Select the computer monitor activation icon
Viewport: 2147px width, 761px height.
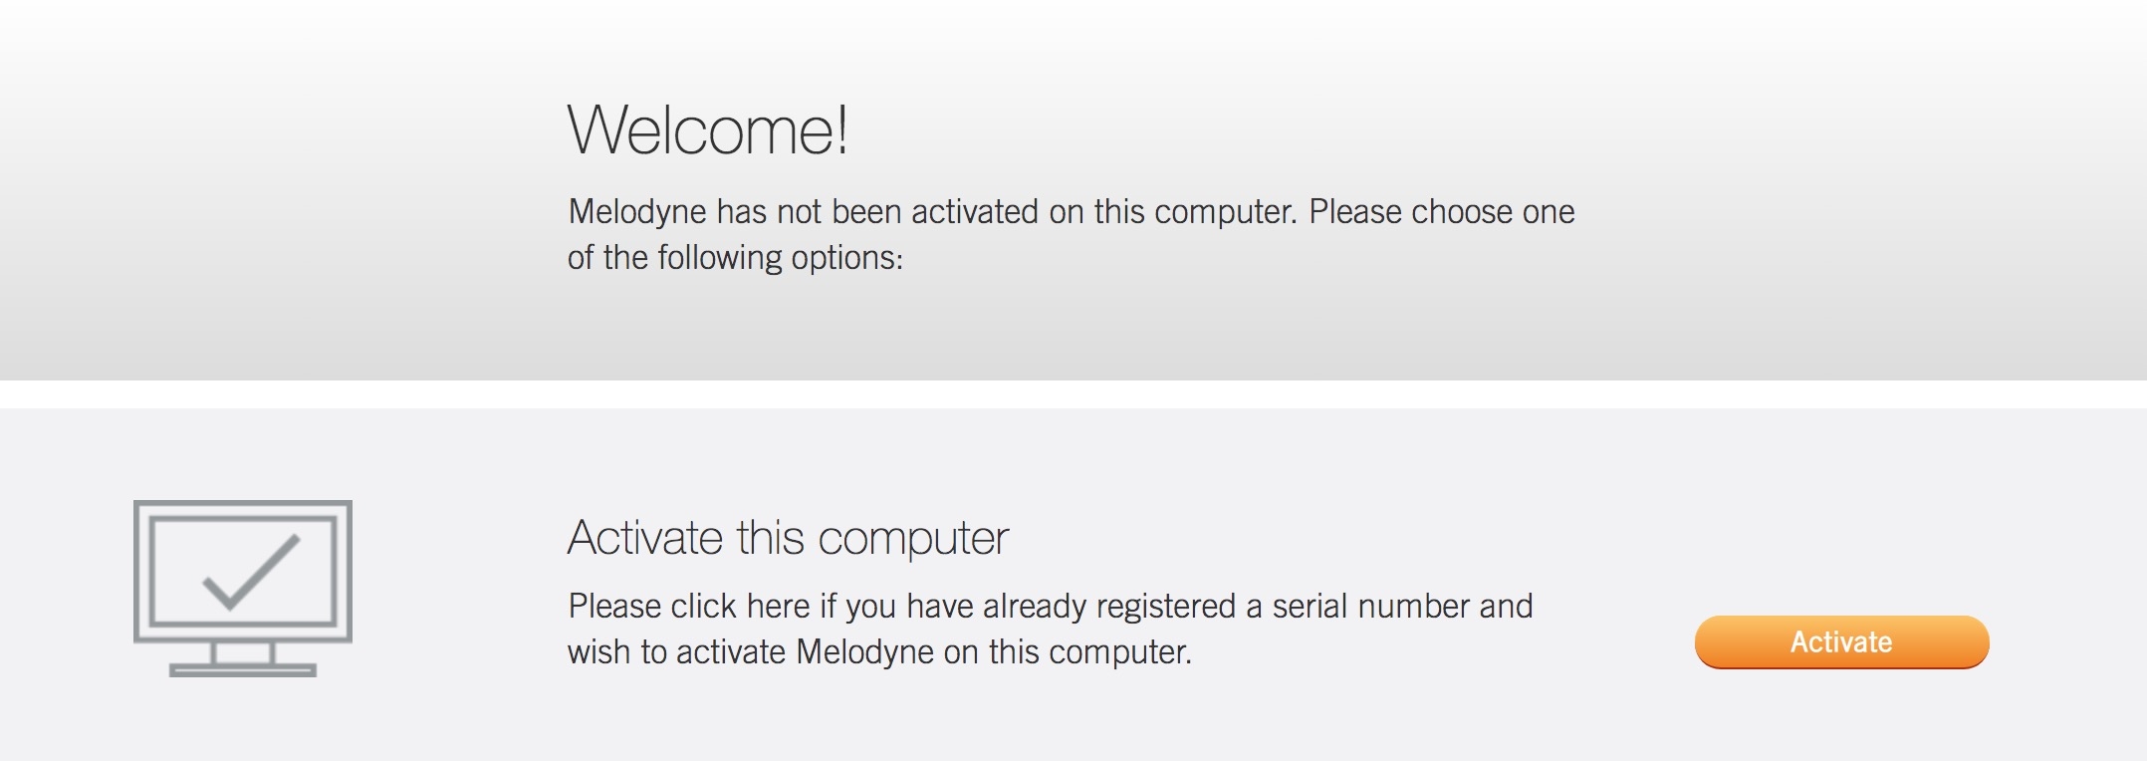pyautogui.click(x=243, y=589)
